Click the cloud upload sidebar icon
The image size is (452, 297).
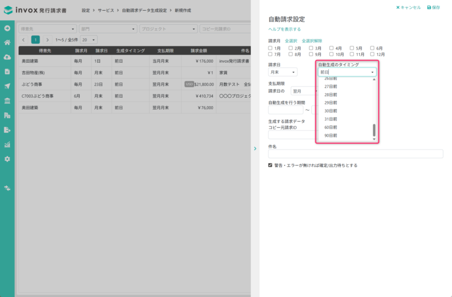coord(7,57)
